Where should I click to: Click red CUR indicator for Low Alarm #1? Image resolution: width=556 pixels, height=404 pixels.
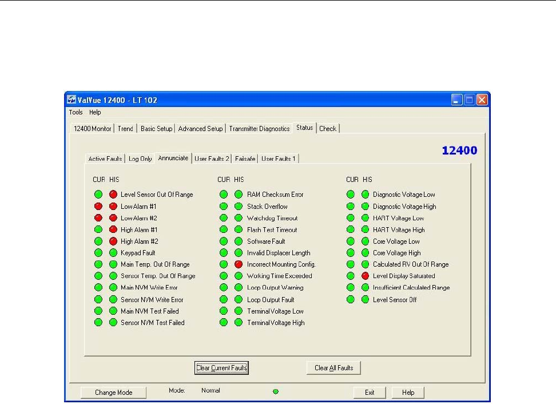coord(98,206)
